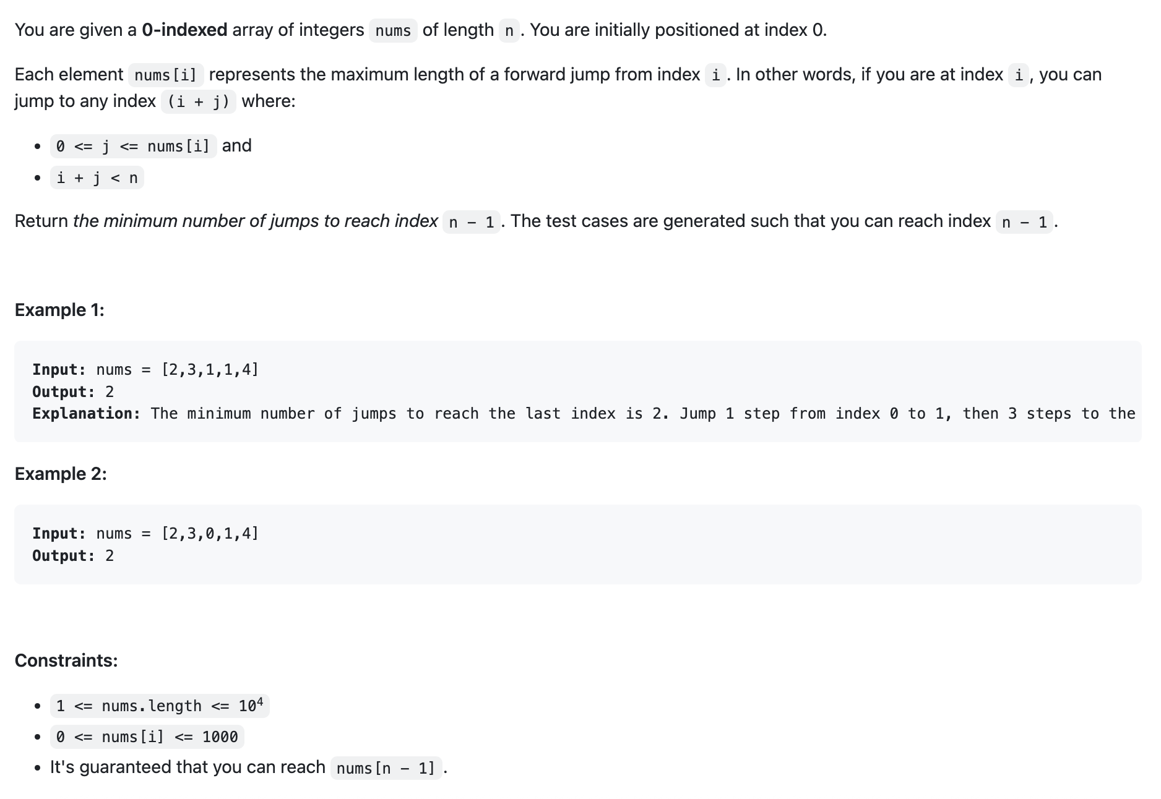Click the last 'n - 1' code in Return sentence
Image resolution: width=1161 pixels, height=799 pixels.
1024,222
